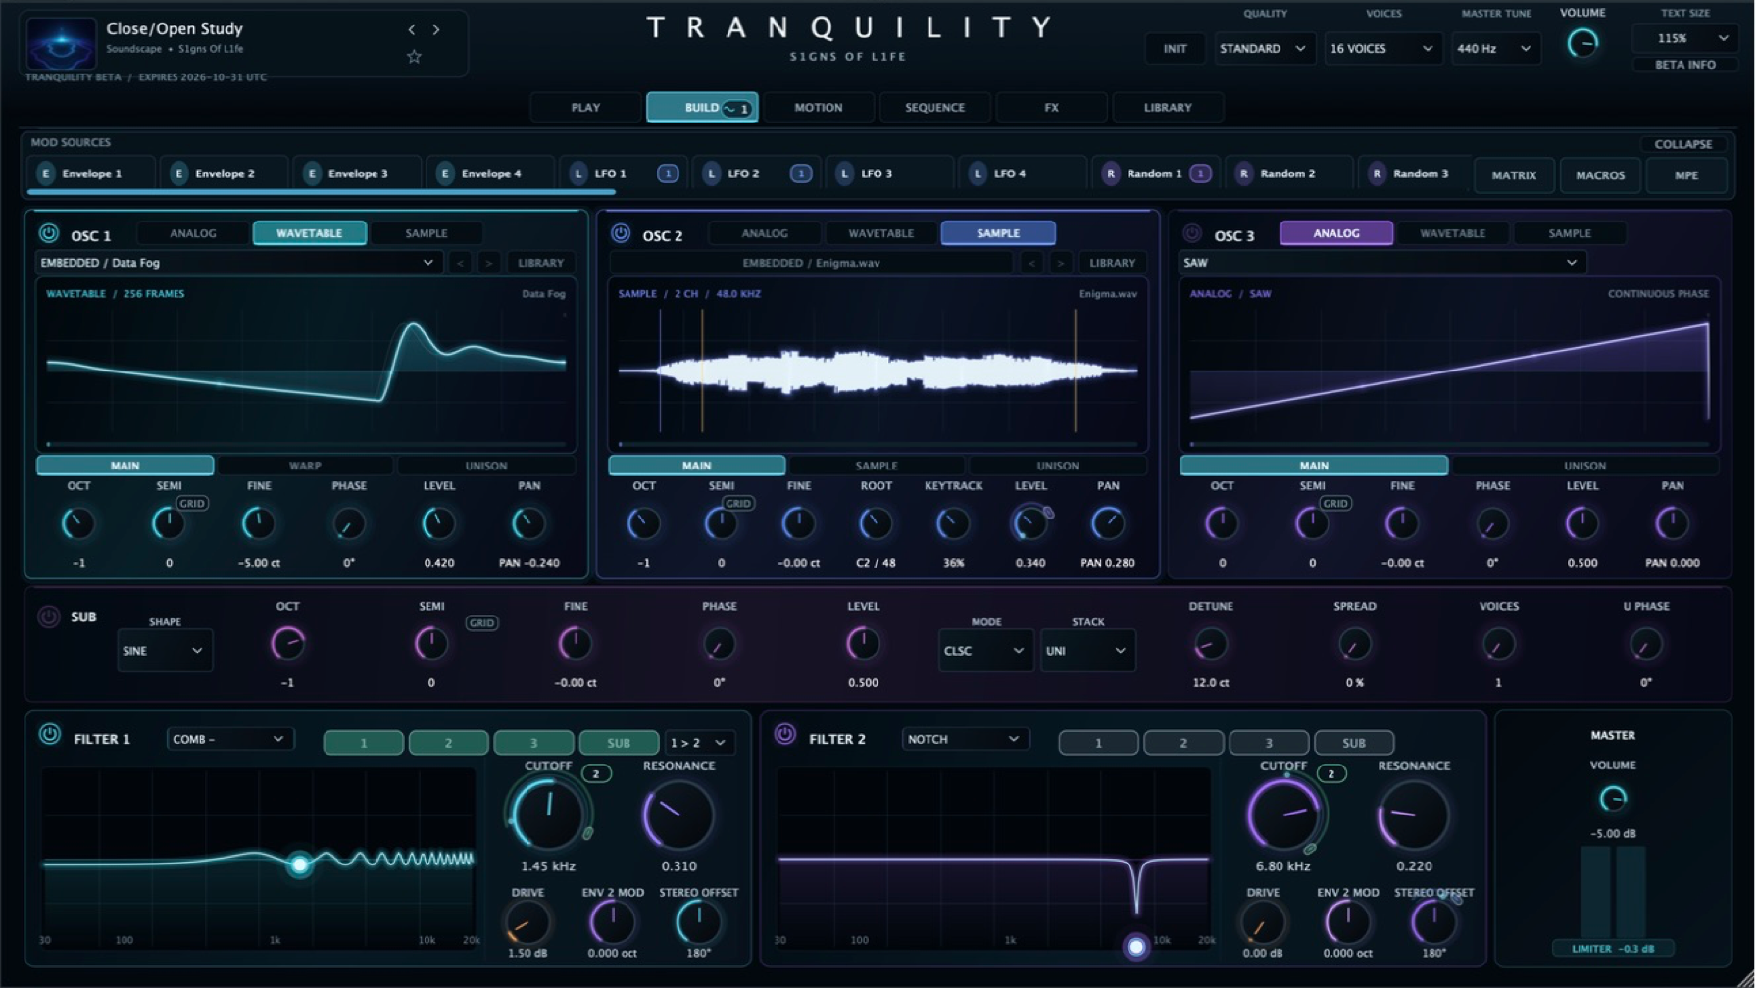Open the MPE button
The width and height of the screenshot is (1757, 988).
[x=1686, y=175]
